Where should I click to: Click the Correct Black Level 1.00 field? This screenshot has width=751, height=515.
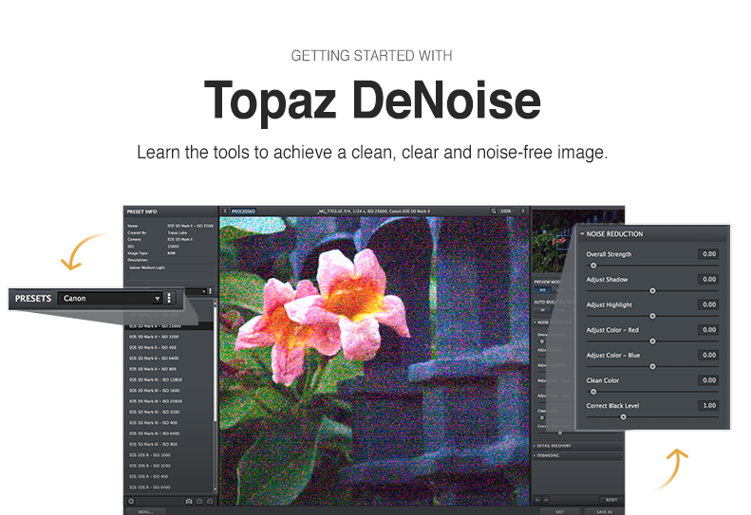coord(708,405)
